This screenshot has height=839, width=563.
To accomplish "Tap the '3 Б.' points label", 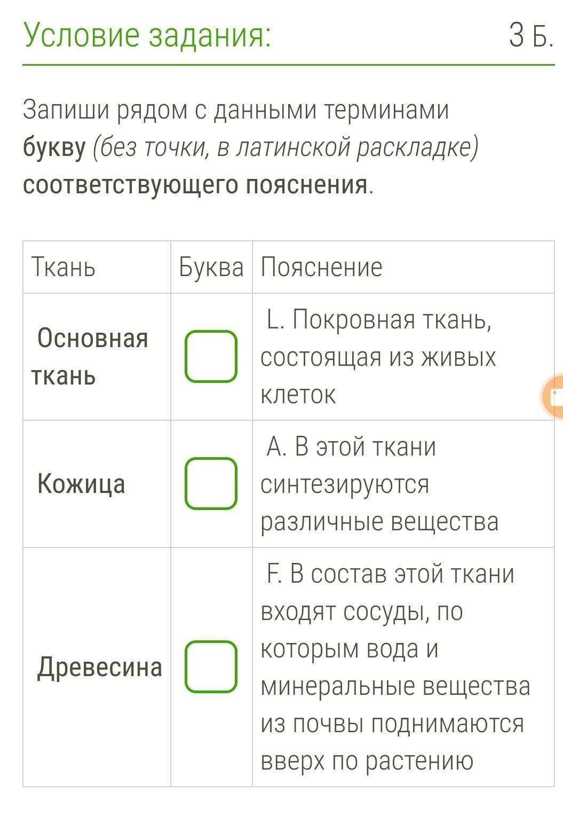I will tap(530, 36).
